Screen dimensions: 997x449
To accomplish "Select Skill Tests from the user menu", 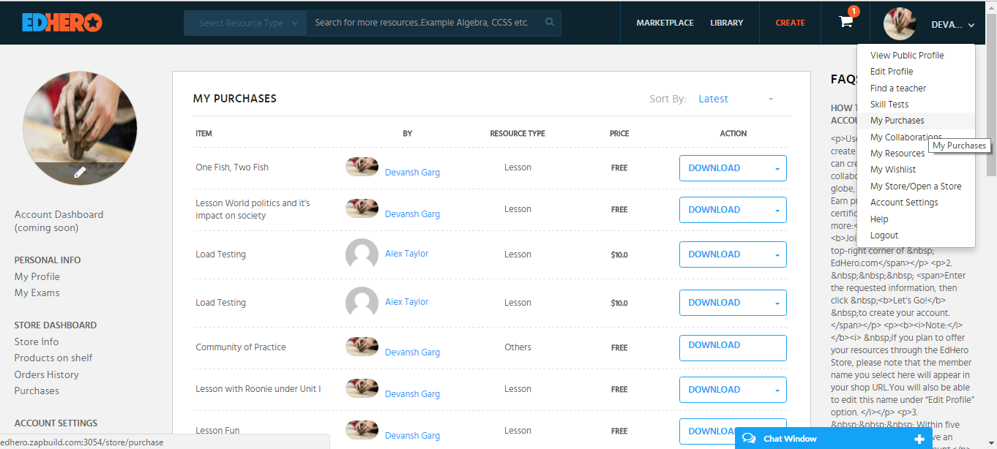I will pyautogui.click(x=889, y=104).
